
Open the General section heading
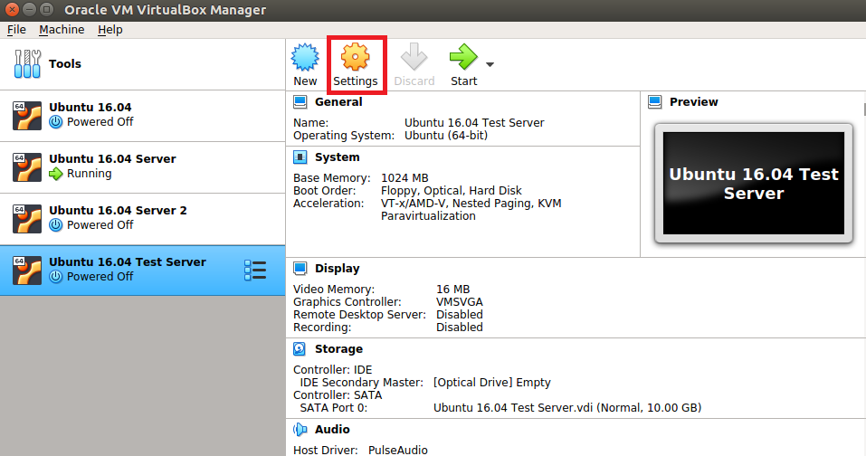[x=338, y=102]
